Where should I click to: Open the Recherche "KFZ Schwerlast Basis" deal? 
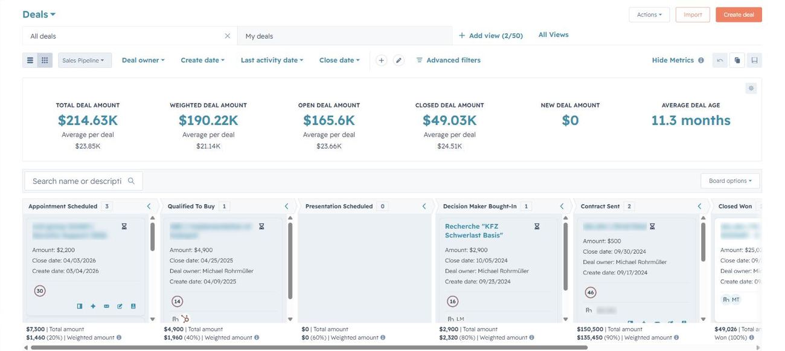[474, 231]
